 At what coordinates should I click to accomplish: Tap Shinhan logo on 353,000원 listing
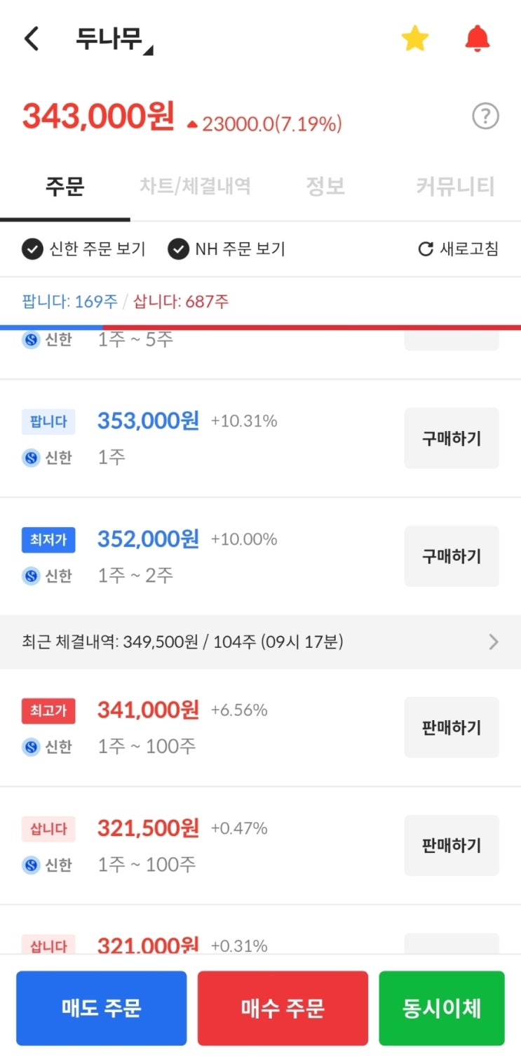(x=31, y=458)
